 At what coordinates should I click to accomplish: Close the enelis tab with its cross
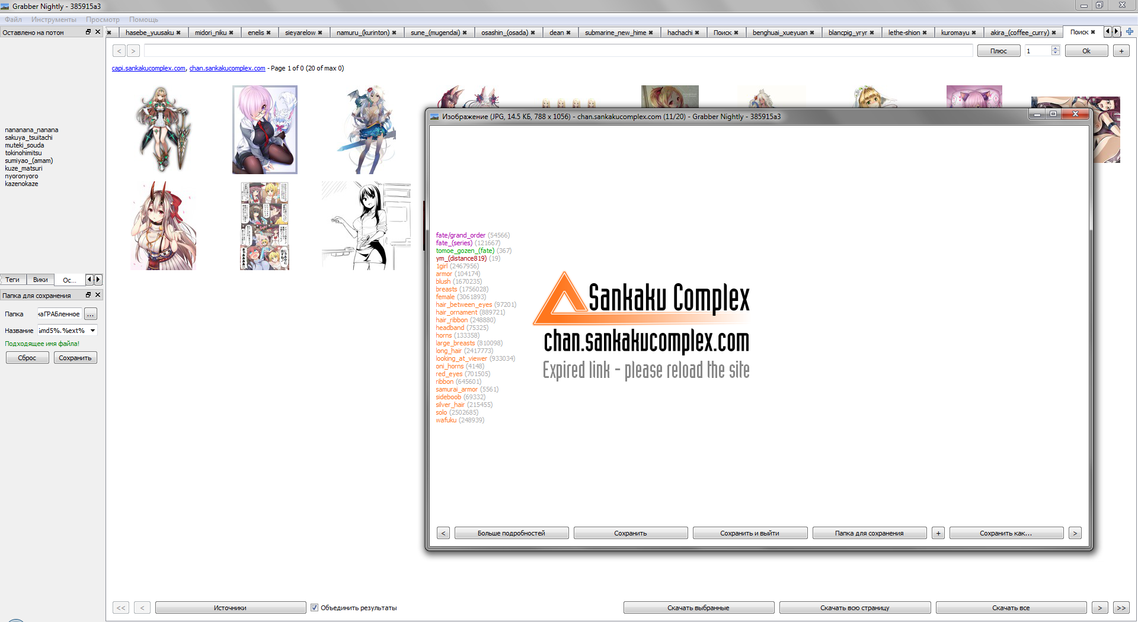268,33
